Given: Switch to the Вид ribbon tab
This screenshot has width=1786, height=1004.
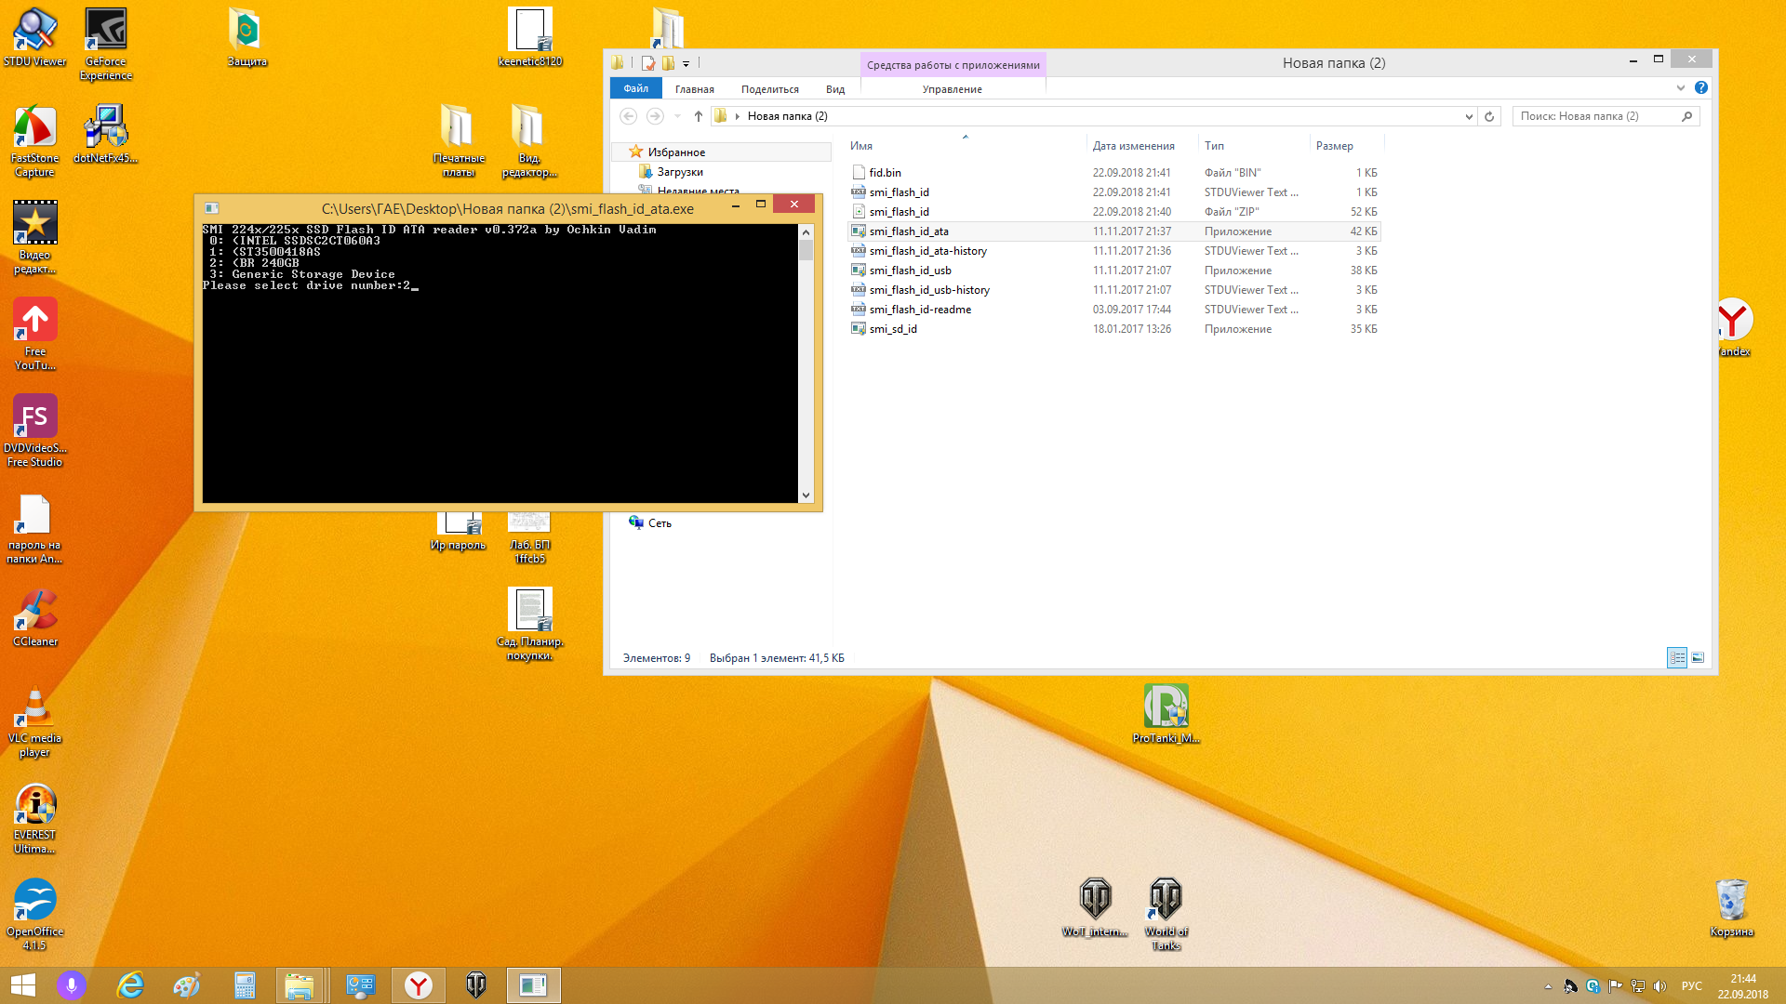Looking at the screenshot, I should pyautogui.click(x=834, y=89).
